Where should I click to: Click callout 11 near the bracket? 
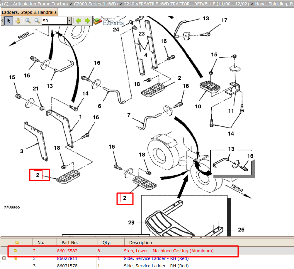[x=231, y=111]
